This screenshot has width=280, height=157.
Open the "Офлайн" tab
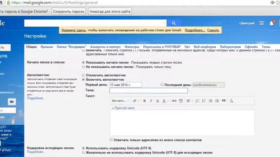coord(251,47)
